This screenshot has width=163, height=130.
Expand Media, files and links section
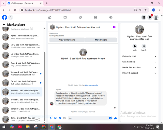tap(139, 67)
